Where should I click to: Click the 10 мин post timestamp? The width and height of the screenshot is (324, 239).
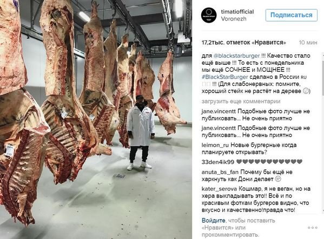[x=308, y=43]
